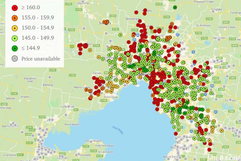Click the Pheasant Creek map label
Screen dimensions: 241x161
click(204, 2)
